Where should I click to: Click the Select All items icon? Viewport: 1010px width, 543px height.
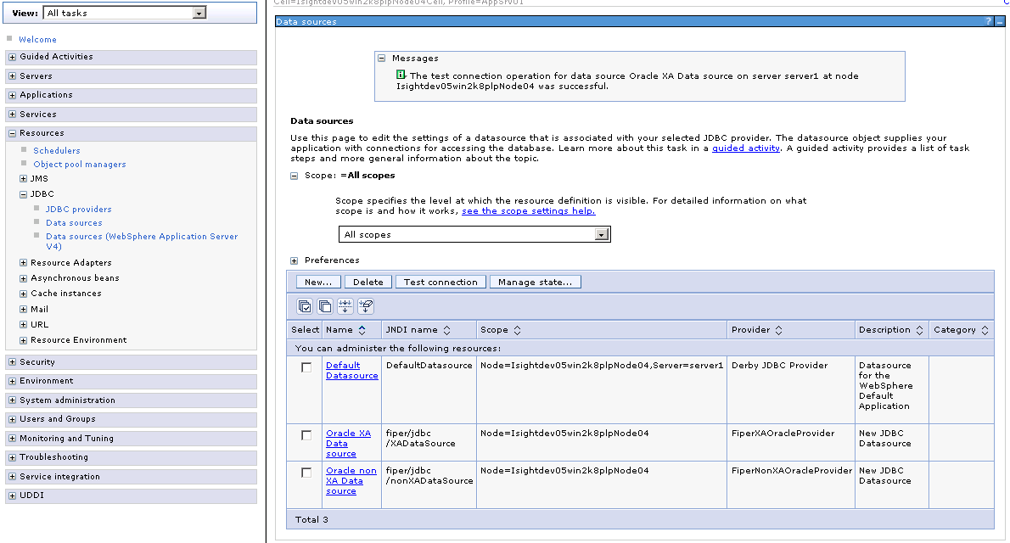pos(305,306)
